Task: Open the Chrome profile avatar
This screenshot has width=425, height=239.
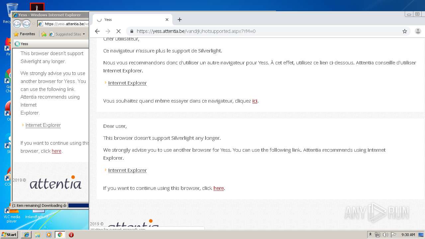Action: click(x=418, y=31)
